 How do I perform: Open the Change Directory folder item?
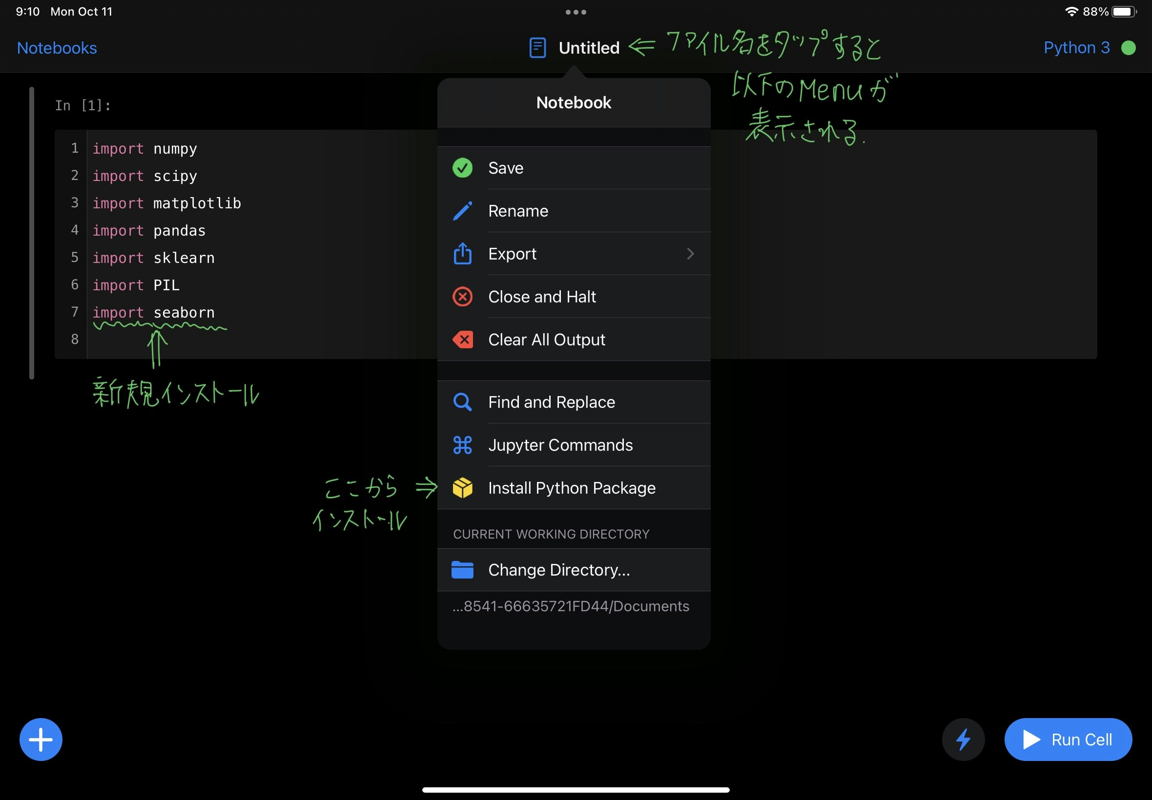click(x=558, y=570)
